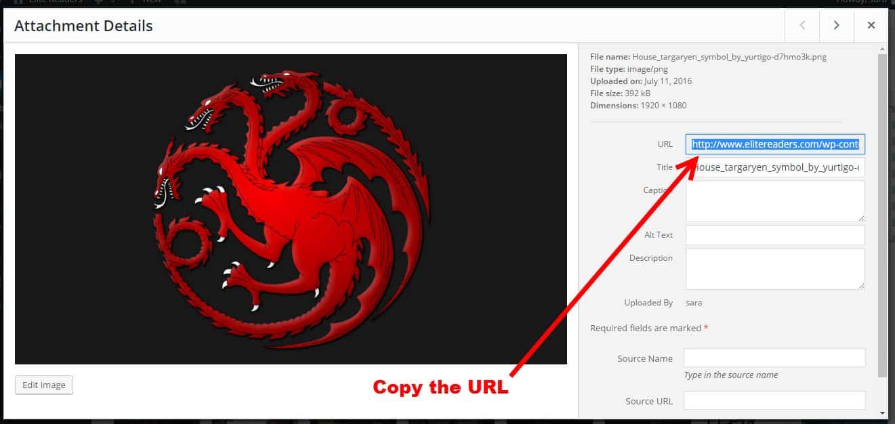Click the 'Description' label
Viewport: 895px width, 424px height.
pos(651,258)
